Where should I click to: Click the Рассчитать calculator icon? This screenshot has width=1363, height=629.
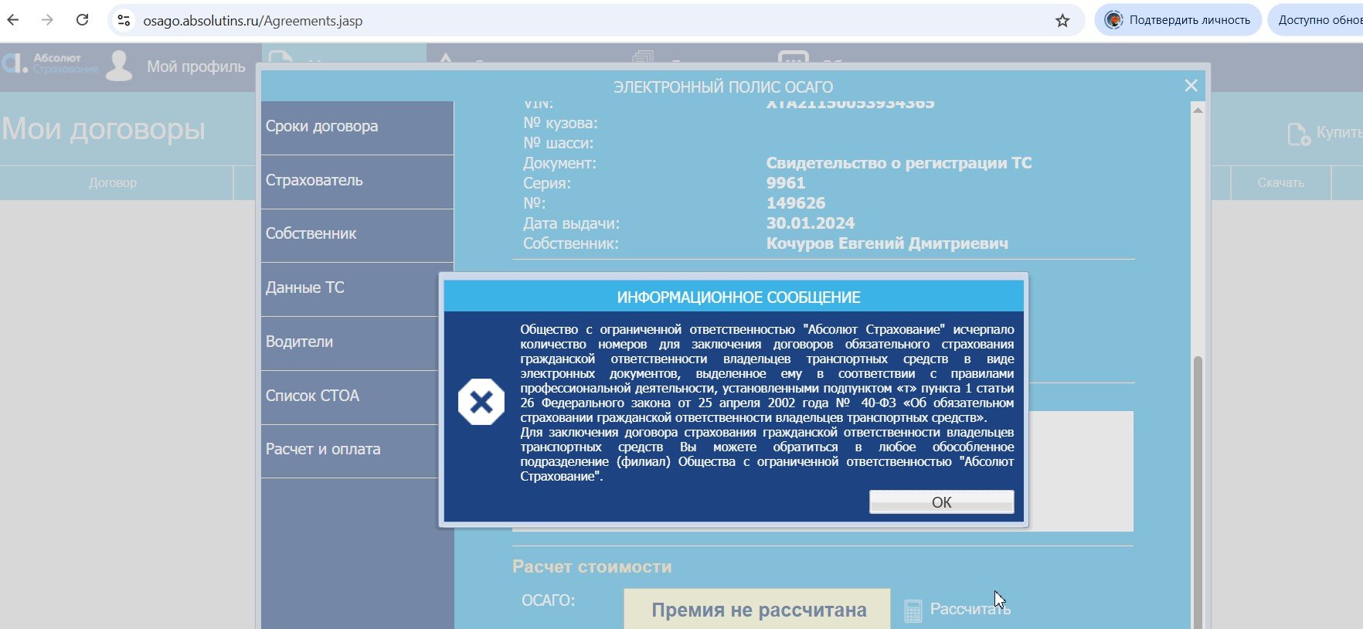[x=913, y=610]
